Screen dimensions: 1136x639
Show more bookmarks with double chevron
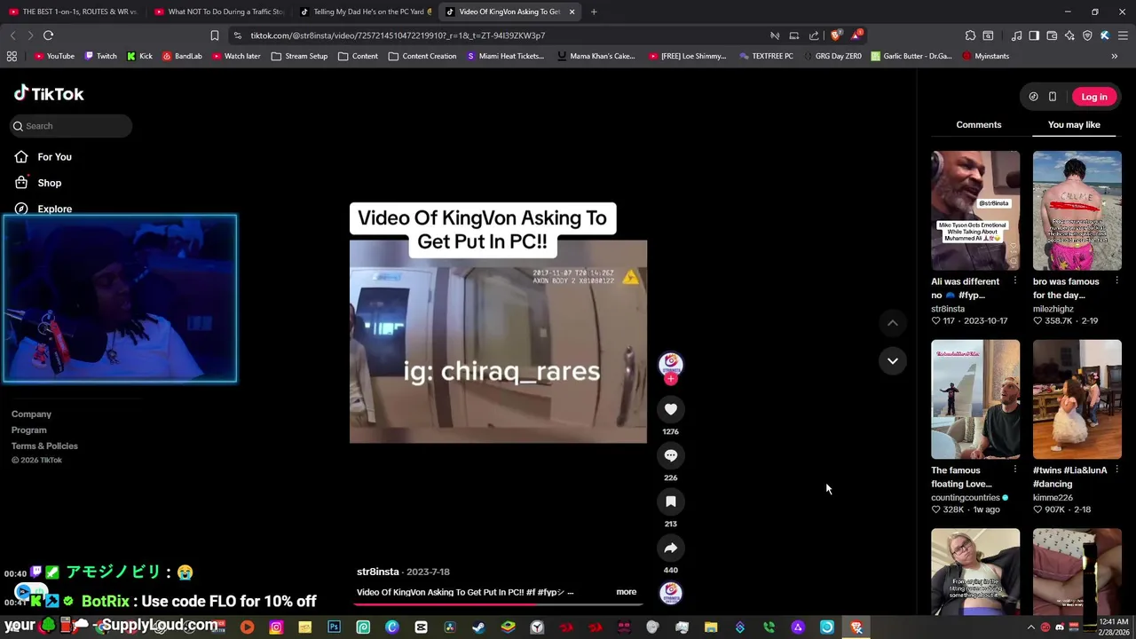point(1114,56)
